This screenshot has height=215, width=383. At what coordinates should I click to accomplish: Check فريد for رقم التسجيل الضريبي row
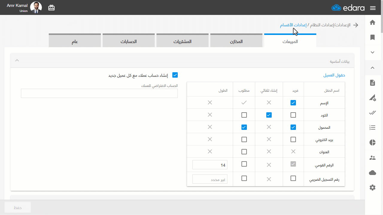[x=293, y=178]
